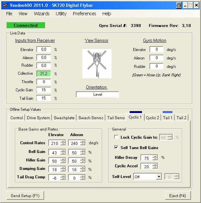Click the dark blue bar above Cyclic 1
Image resolution: width=201 pixels, height=203 pixels.
click(136, 112)
